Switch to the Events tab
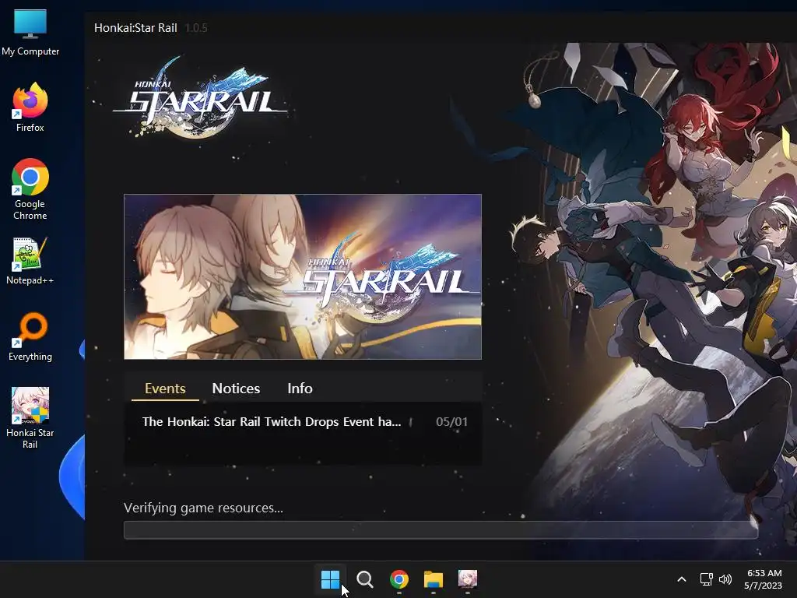Viewport: 797px width, 598px height. pyautogui.click(x=165, y=389)
